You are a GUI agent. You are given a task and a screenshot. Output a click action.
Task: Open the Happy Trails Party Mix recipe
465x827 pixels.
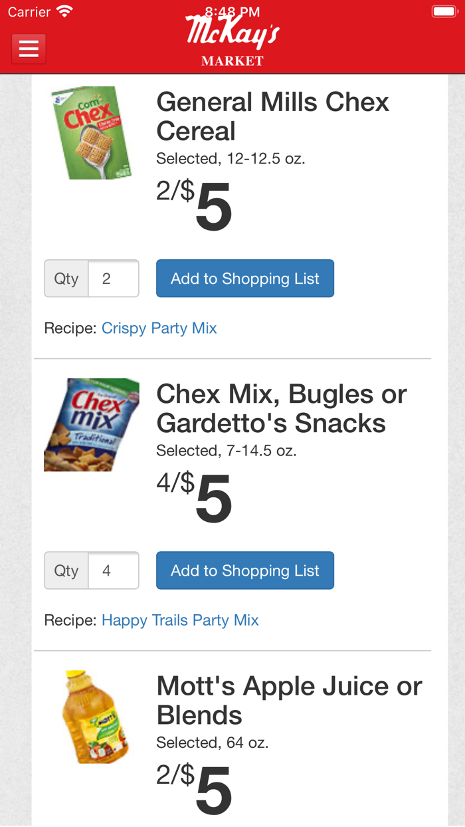pos(180,620)
